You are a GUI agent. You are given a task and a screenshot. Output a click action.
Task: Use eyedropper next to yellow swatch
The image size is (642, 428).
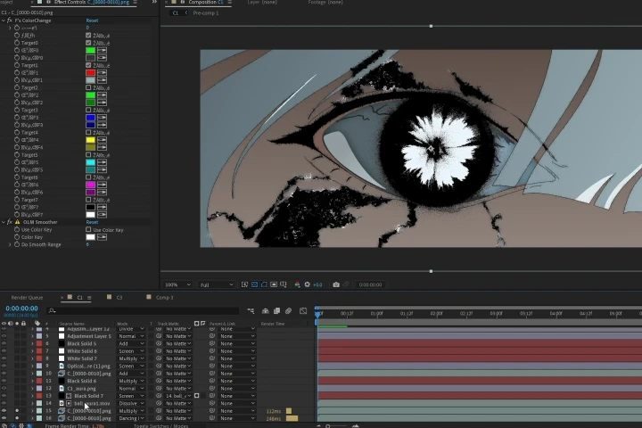coord(102,140)
